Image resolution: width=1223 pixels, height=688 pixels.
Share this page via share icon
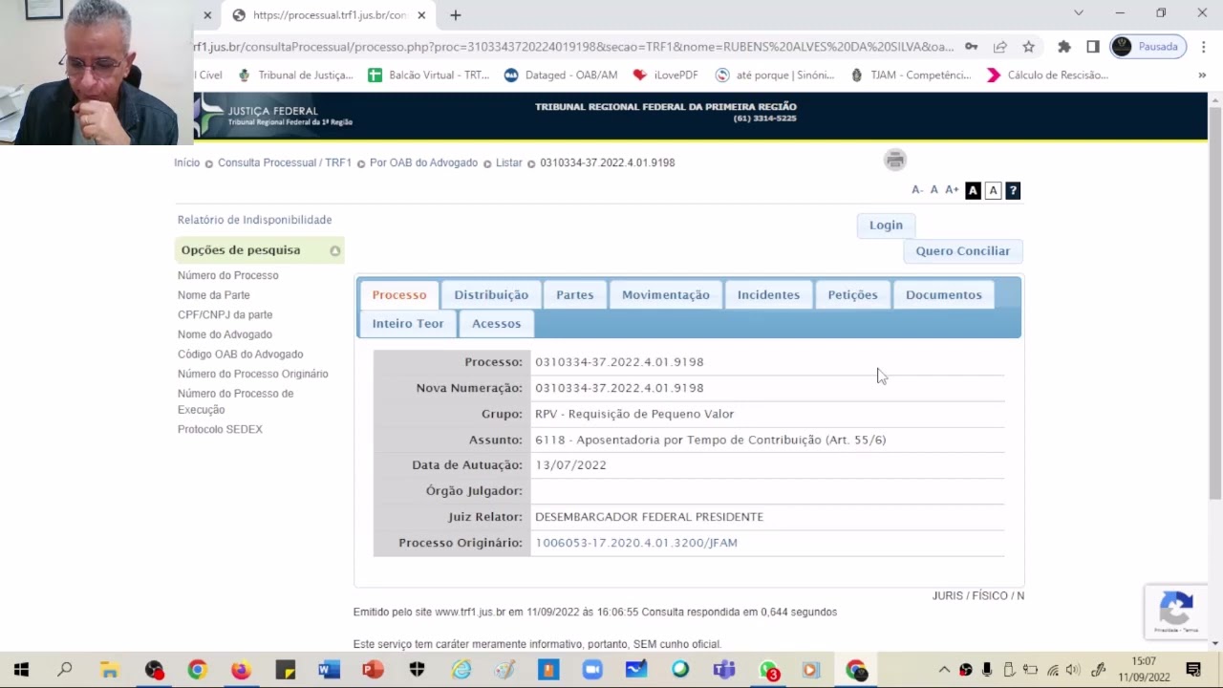click(x=999, y=47)
